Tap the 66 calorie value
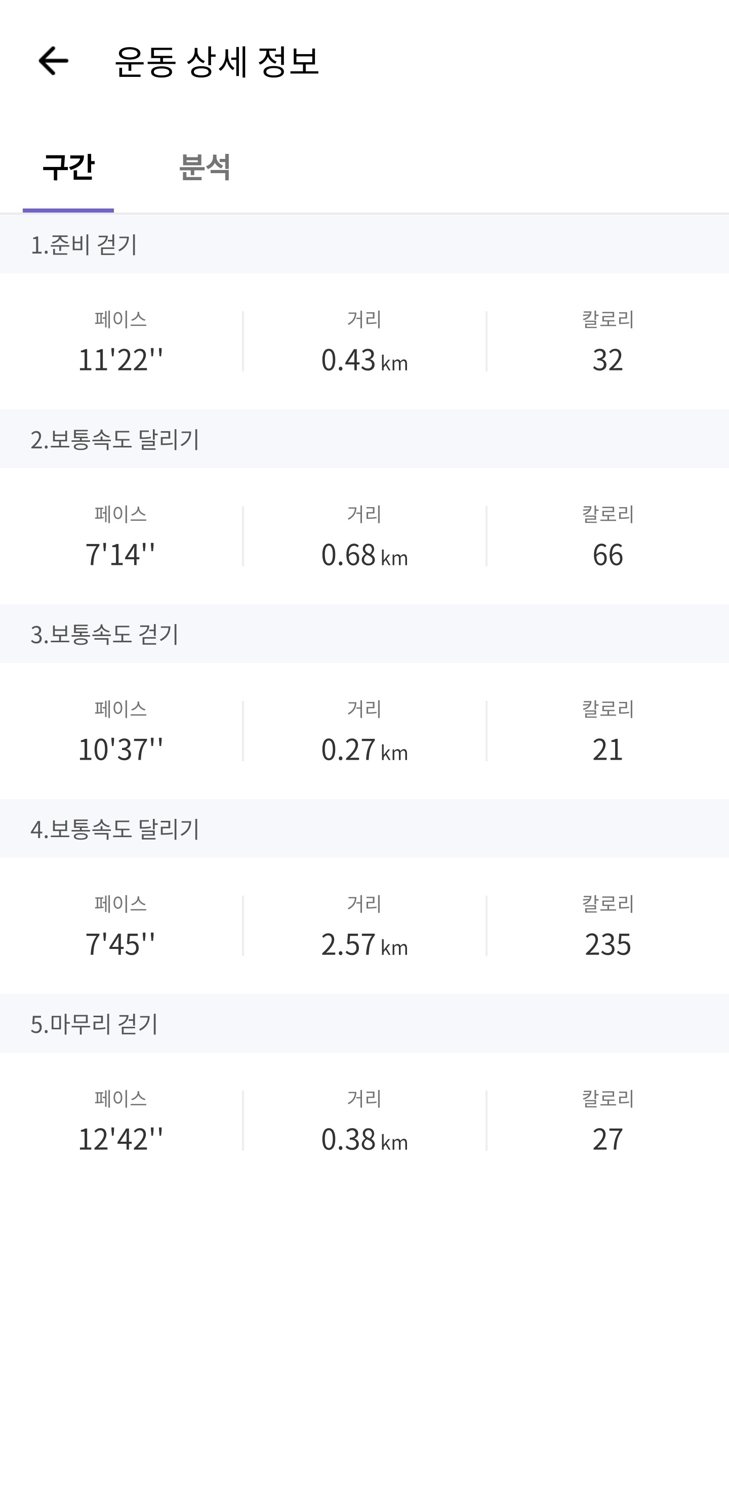Viewport: 729px width, 1498px height. click(607, 554)
